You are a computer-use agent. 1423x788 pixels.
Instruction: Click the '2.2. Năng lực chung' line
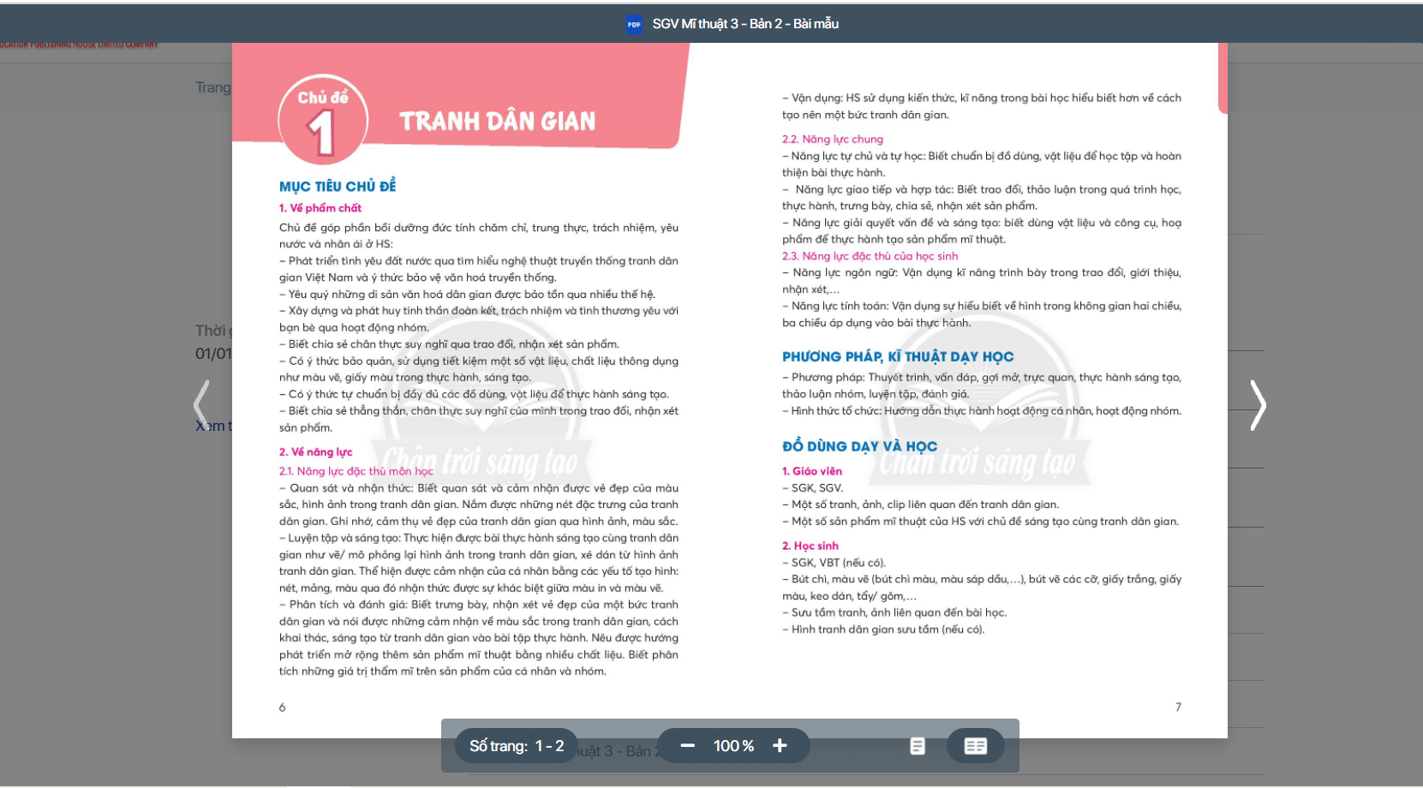[x=833, y=139]
